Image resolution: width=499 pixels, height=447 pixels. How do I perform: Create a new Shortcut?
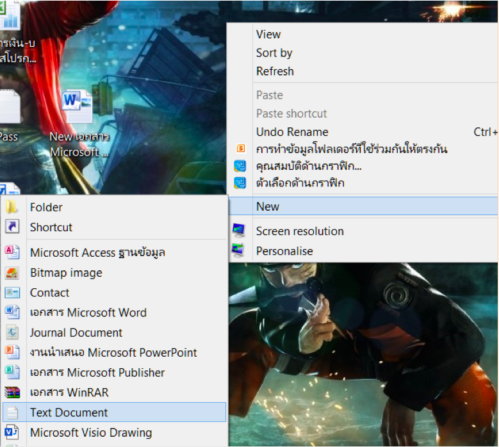point(115,227)
